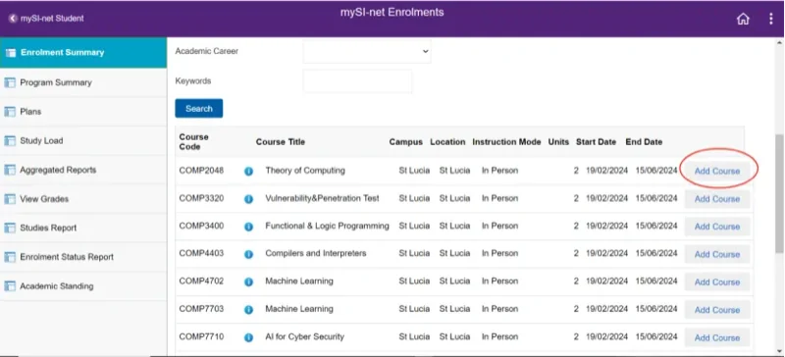Image resolution: width=785 pixels, height=357 pixels.
Task: Click the Program Summary sidebar icon
Action: (10, 82)
